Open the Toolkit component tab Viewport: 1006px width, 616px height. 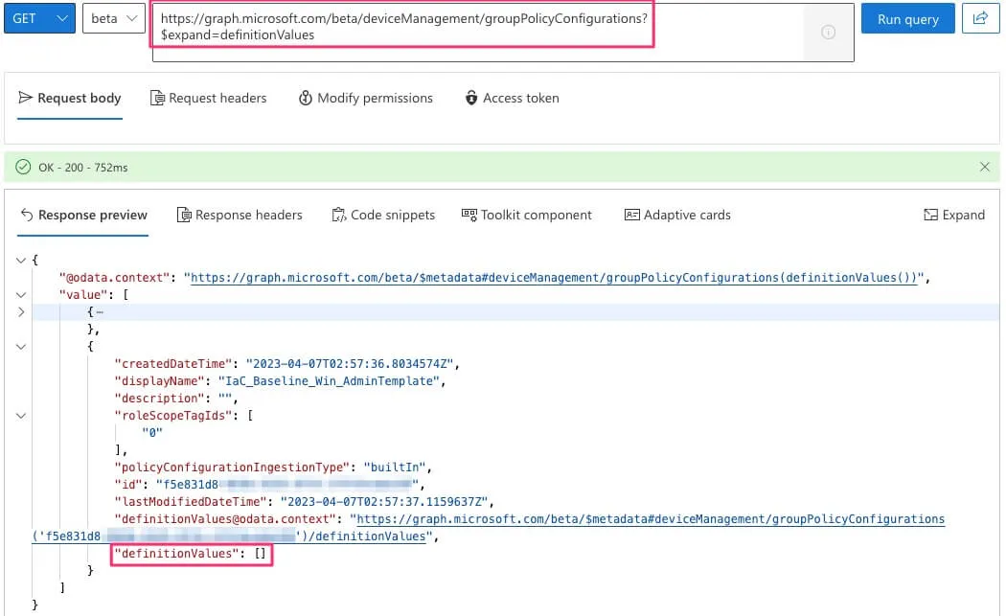[527, 215]
